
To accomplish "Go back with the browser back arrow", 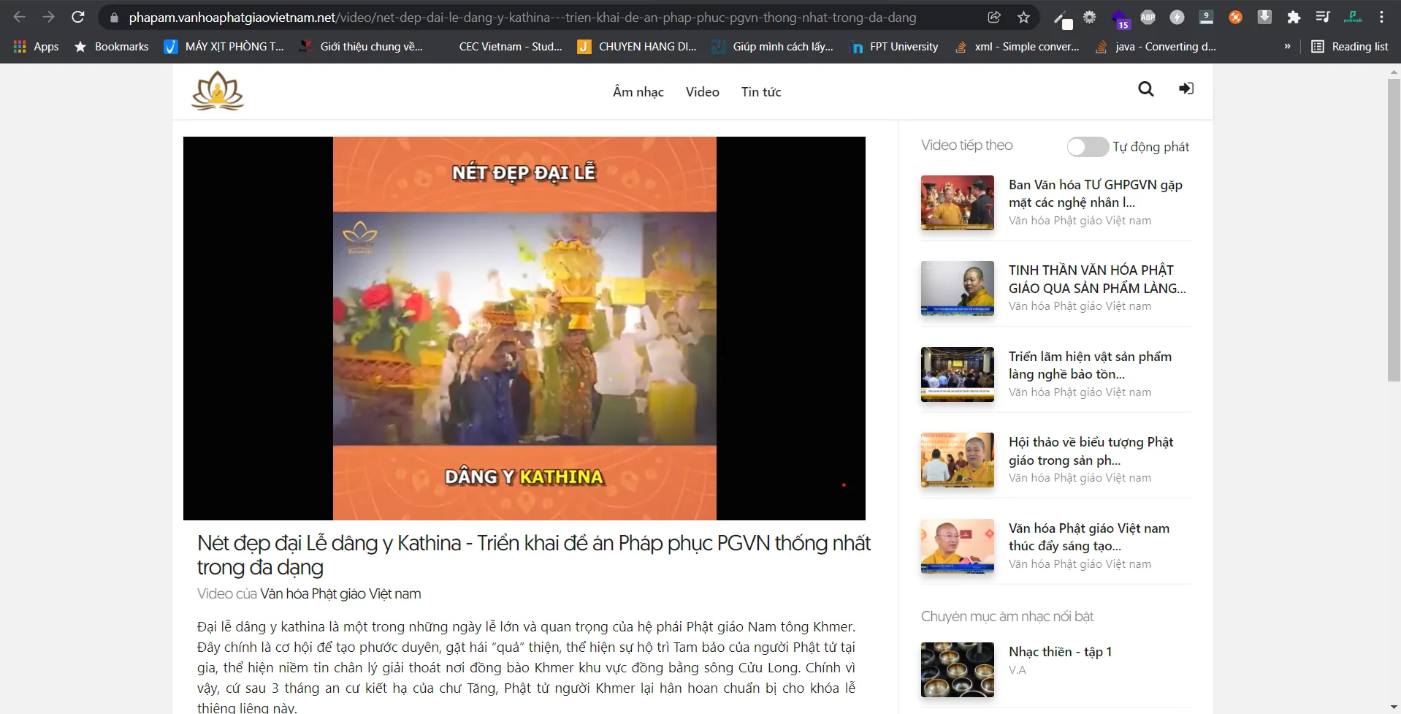I will tap(20, 17).
